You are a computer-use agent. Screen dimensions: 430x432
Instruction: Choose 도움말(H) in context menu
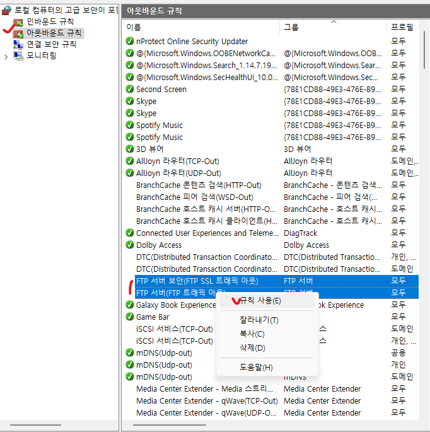[x=267, y=367]
